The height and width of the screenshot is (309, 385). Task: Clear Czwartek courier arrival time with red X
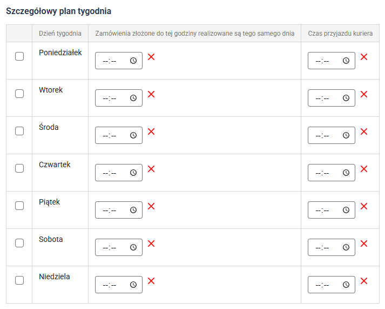click(364, 169)
